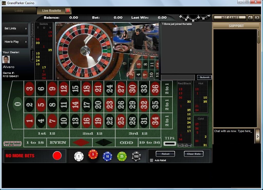Mute sound with the speaker icon

coord(250,18)
